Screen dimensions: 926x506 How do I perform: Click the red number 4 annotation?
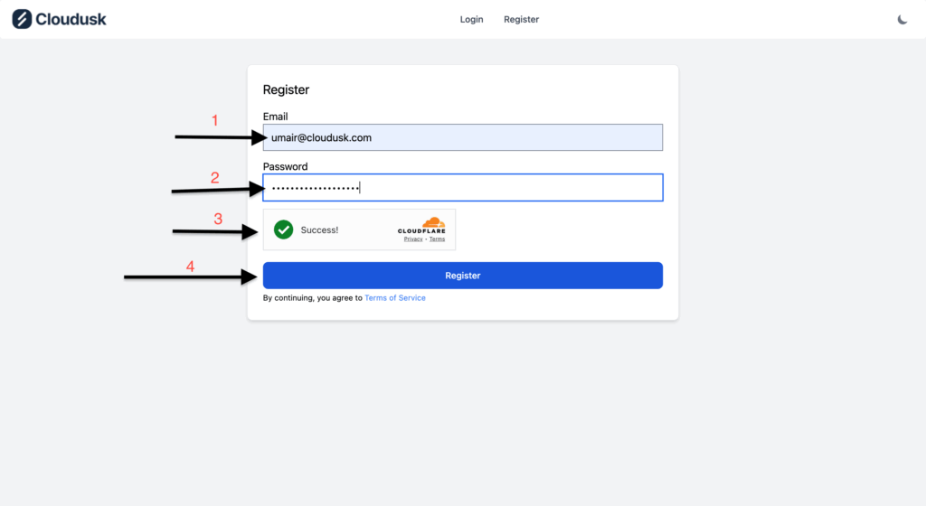pos(190,267)
